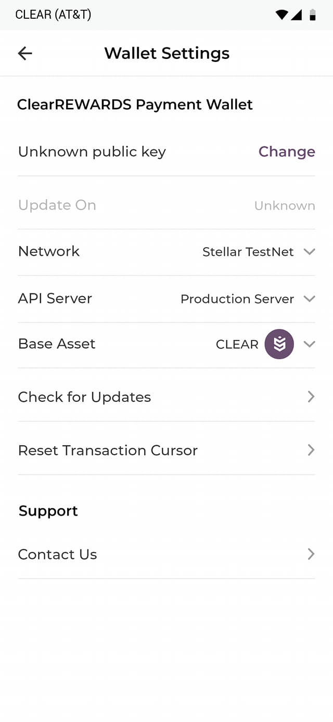Tap the Reset Transaction Cursor chevron arrow
Image resolution: width=333 pixels, height=722 pixels.
[x=311, y=450]
